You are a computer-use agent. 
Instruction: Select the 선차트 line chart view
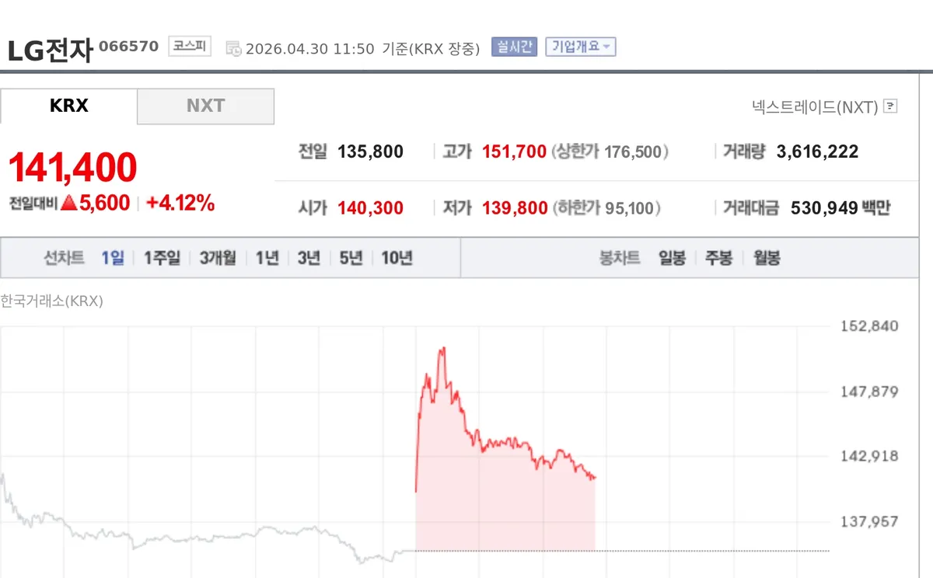tap(64, 257)
